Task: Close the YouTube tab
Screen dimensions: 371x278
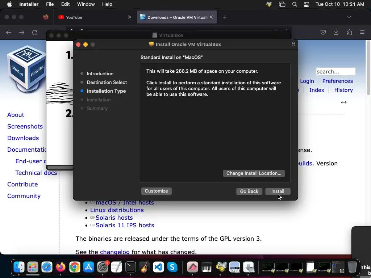Action: tap(130, 17)
